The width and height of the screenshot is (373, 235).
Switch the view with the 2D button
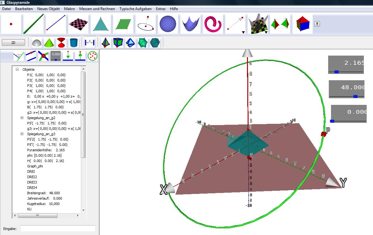pyautogui.click(x=13, y=43)
